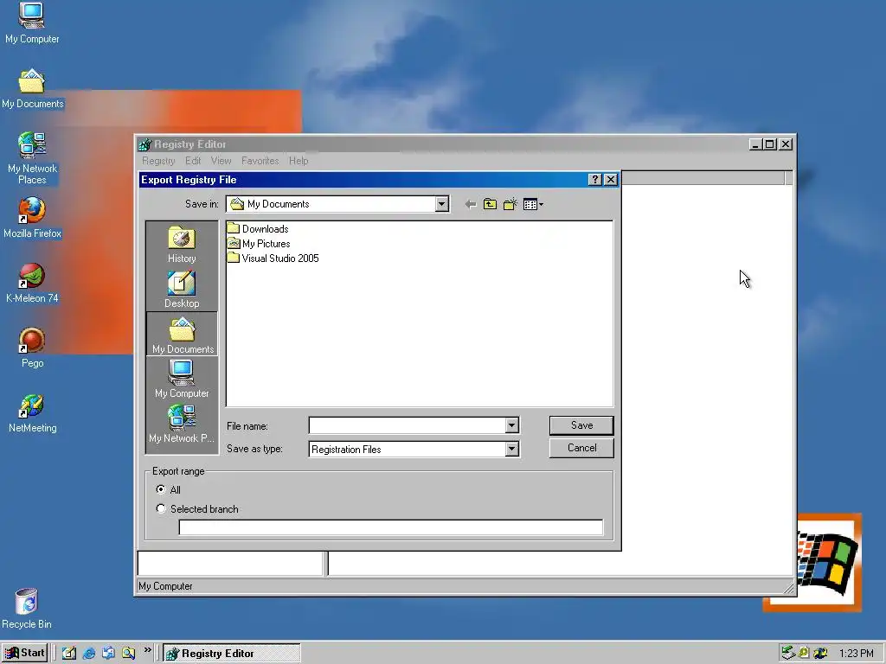Launch the Mozilla Firefox desktop shortcut

pos(32,218)
